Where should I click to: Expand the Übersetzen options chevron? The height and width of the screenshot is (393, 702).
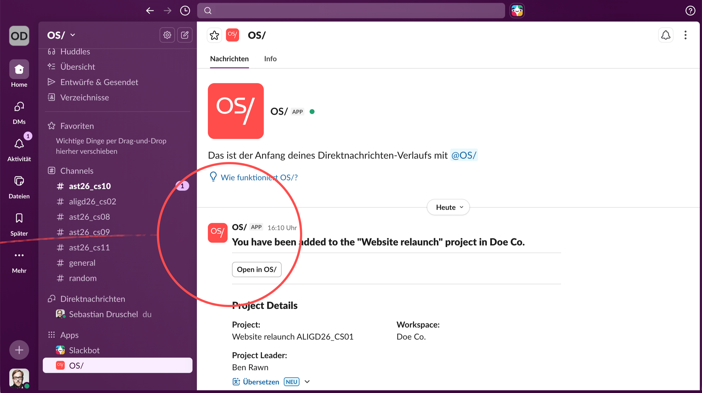[307, 382]
